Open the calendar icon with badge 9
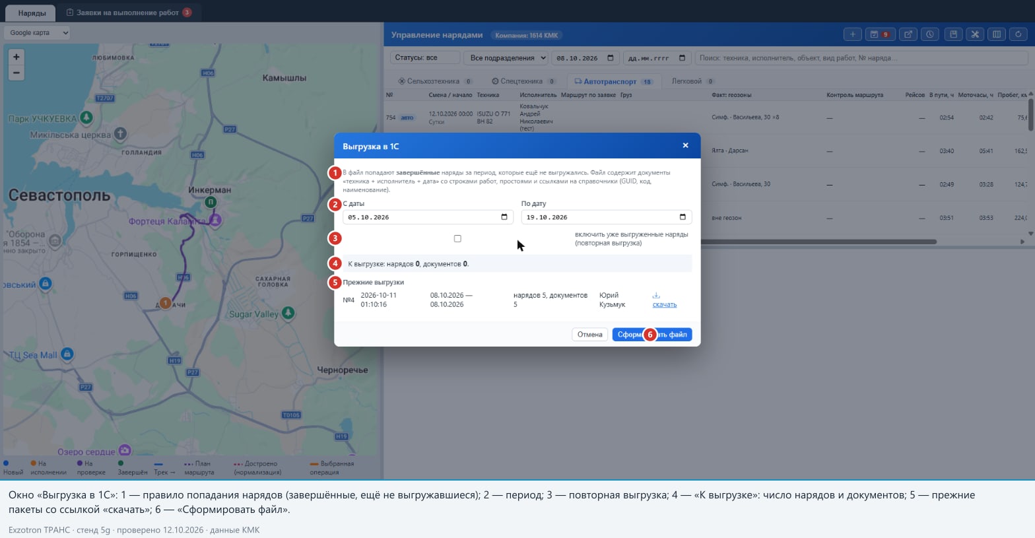The image size is (1035, 538). (x=879, y=34)
